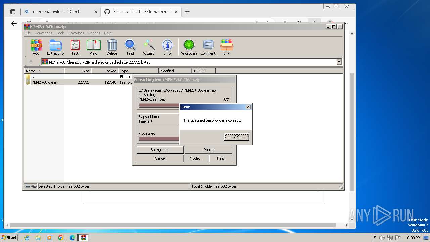430x242 pixels.
Task: Click the Action Center flag tray icon
Action: coord(398,238)
